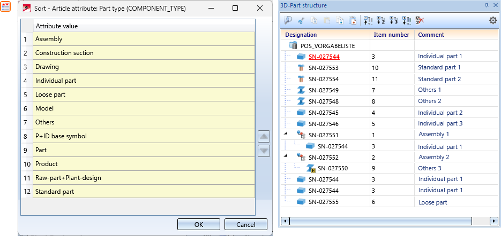Click the Designation column header
Viewport: 501px width, 236px height.
[325, 35]
